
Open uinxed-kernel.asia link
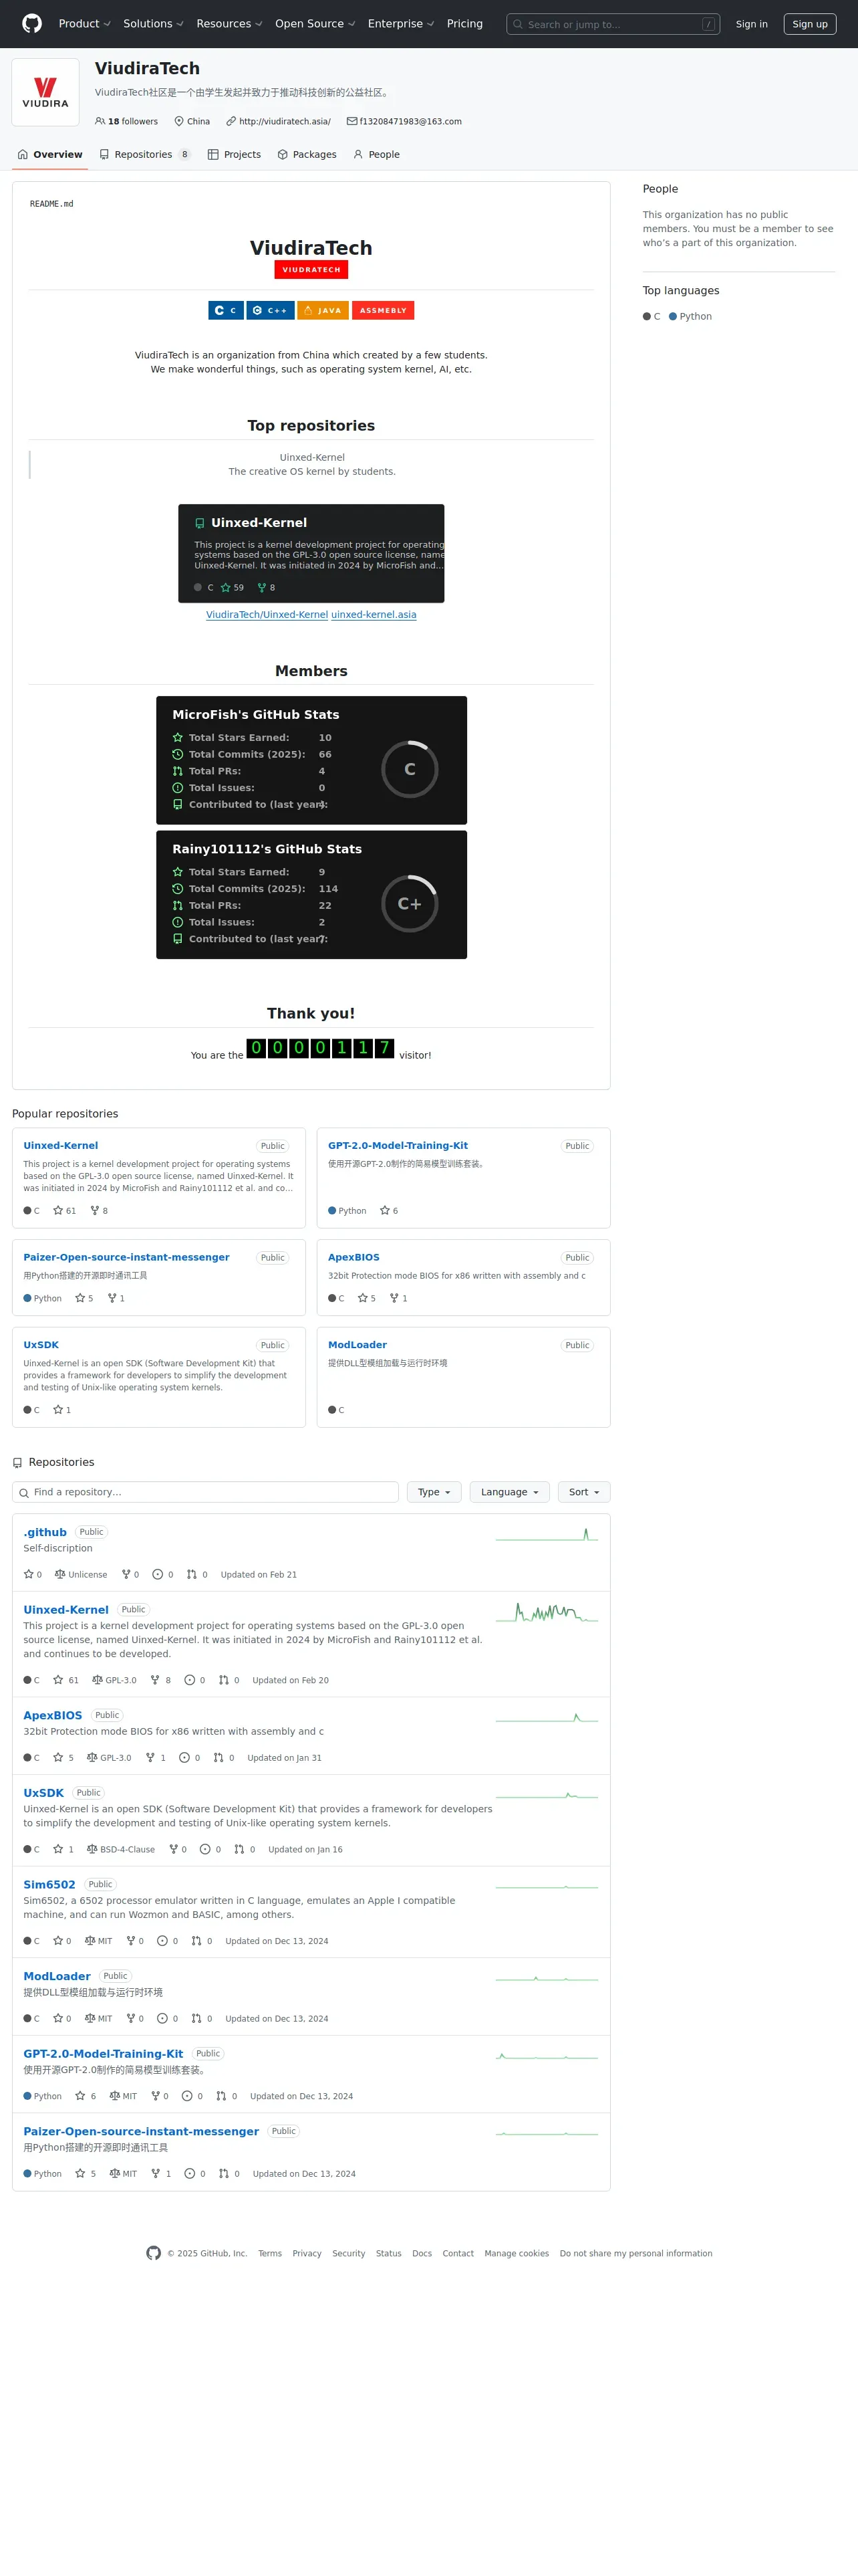click(x=374, y=615)
